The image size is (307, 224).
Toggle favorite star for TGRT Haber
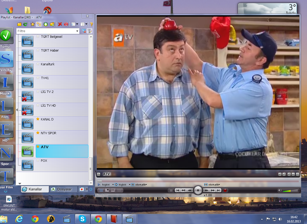(38, 50)
